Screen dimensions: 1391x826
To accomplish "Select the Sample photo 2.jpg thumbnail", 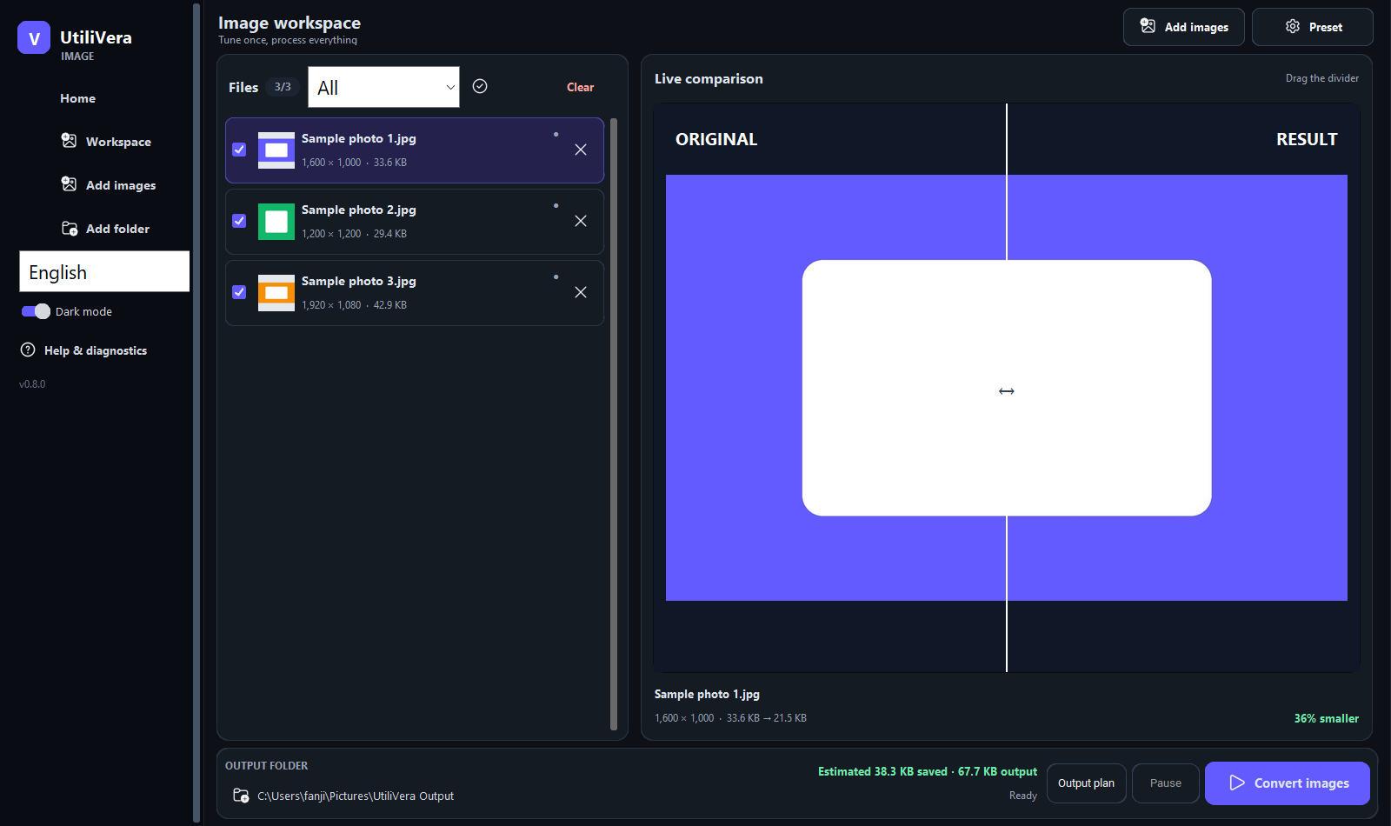I will tap(276, 222).
